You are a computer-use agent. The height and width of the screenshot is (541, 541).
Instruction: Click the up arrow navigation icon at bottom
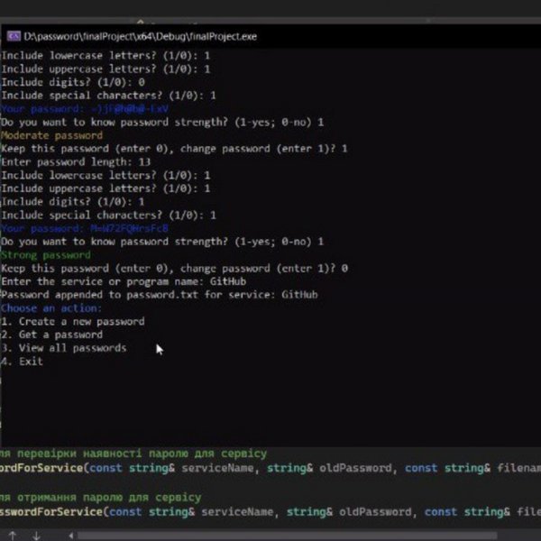point(13,536)
